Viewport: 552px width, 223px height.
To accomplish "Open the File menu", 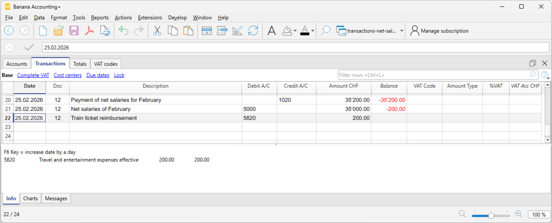I will [9, 17].
